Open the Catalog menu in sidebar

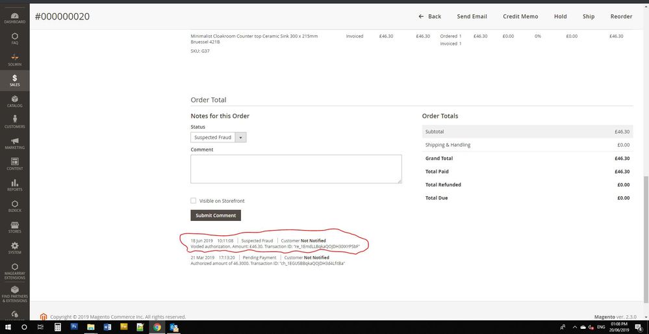pos(14,101)
